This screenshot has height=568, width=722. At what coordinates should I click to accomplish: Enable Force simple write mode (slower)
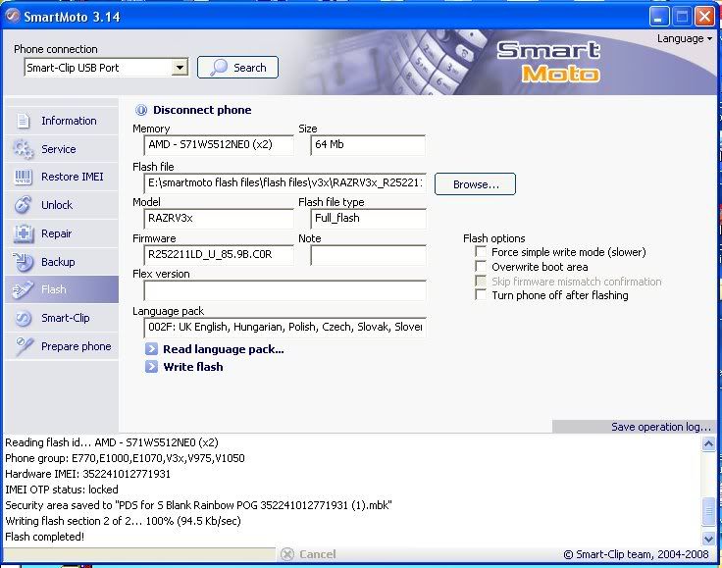[481, 252]
